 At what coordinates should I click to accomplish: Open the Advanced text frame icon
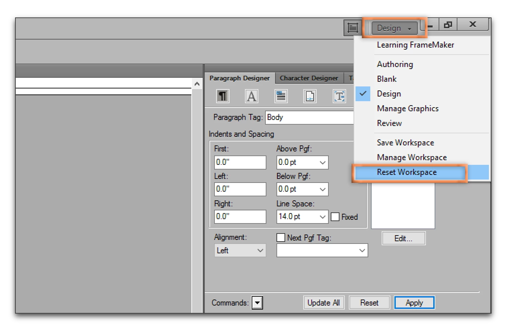pos(339,96)
